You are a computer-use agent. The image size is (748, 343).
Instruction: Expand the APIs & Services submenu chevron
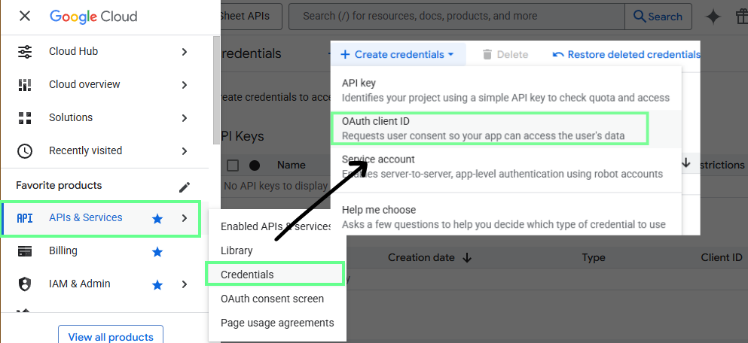coord(185,219)
